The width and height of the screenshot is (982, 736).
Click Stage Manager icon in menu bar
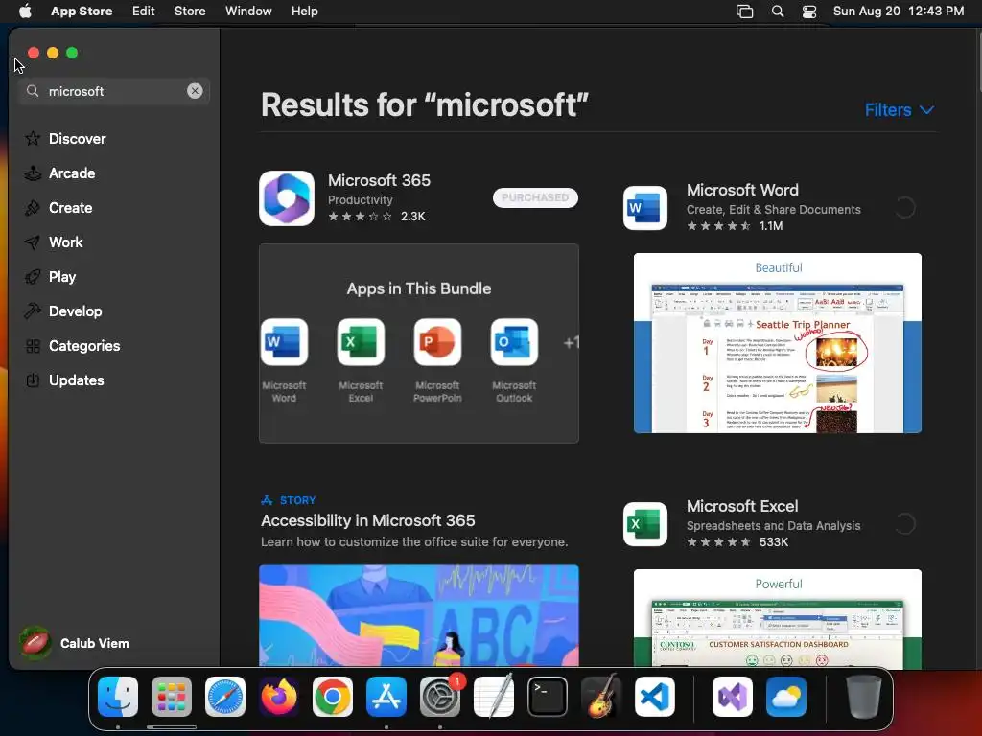tap(744, 11)
